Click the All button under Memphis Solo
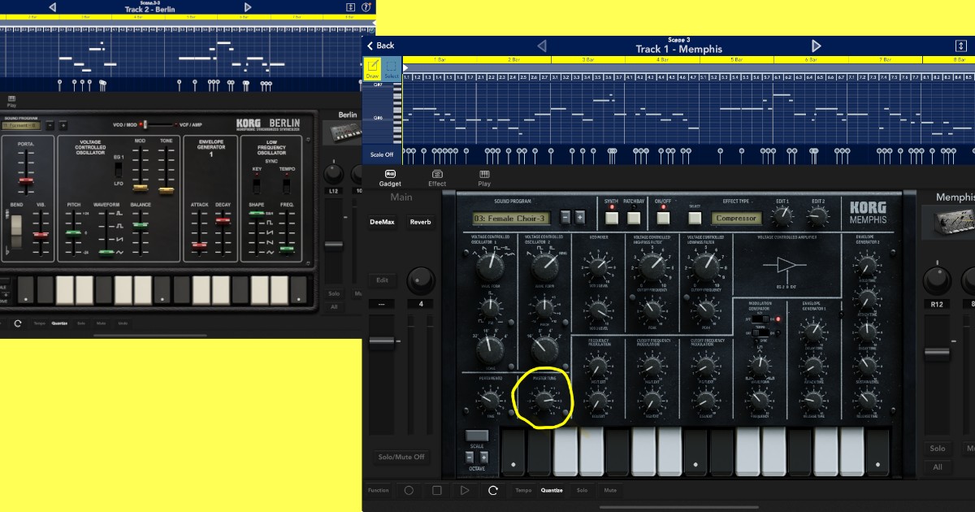Viewport: 975px width, 512px height. (x=938, y=467)
